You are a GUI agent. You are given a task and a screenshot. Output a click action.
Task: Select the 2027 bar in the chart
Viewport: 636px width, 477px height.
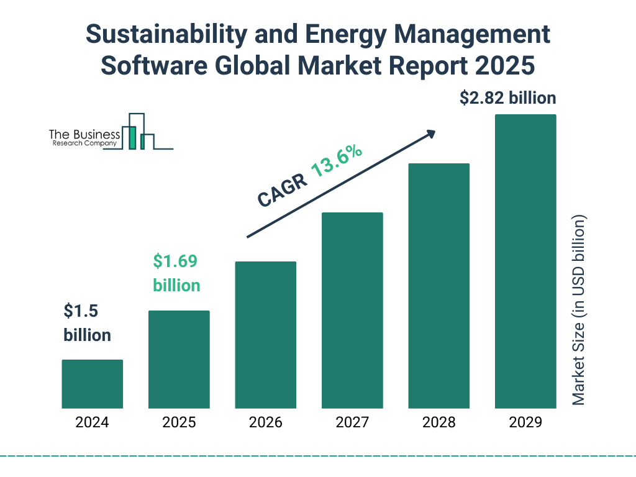(x=352, y=311)
